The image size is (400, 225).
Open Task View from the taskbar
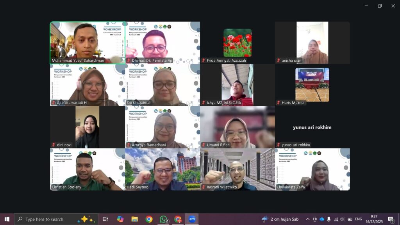(105, 219)
